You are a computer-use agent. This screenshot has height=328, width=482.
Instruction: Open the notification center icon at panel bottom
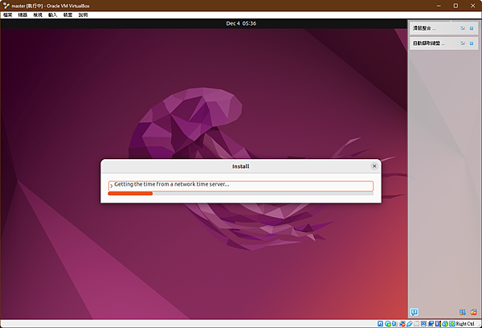[x=414, y=312]
